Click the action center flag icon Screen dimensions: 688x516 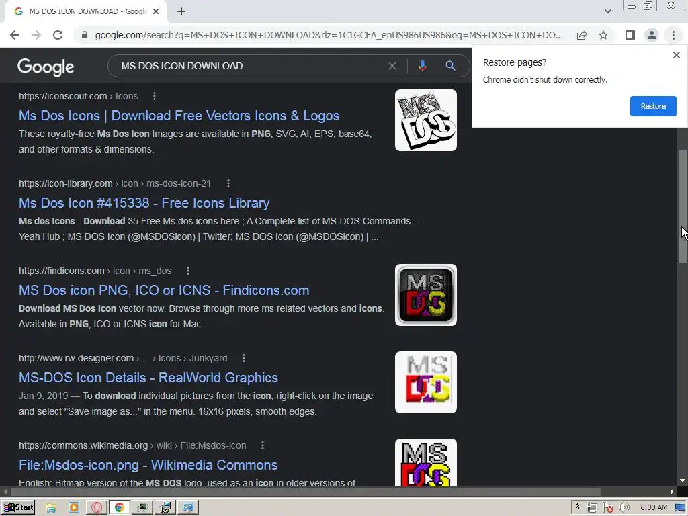click(x=607, y=508)
